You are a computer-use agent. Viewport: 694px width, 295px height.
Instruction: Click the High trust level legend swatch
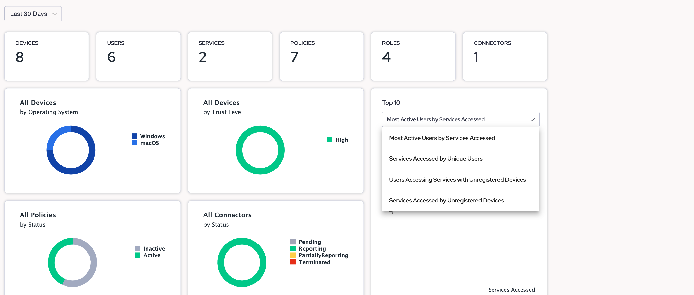coord(329,140)
